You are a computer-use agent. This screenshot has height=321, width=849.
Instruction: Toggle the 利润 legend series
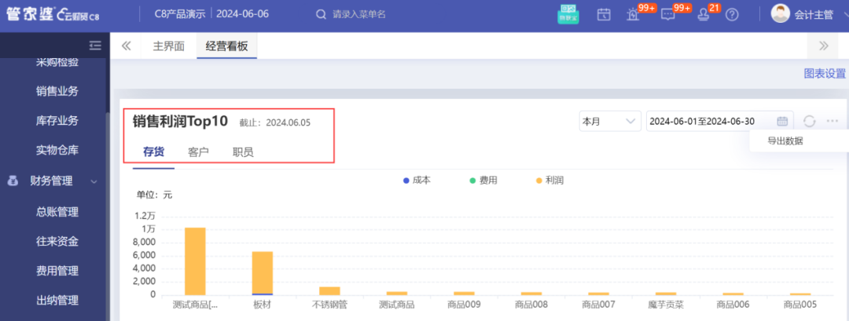click(x=550, y=181)
